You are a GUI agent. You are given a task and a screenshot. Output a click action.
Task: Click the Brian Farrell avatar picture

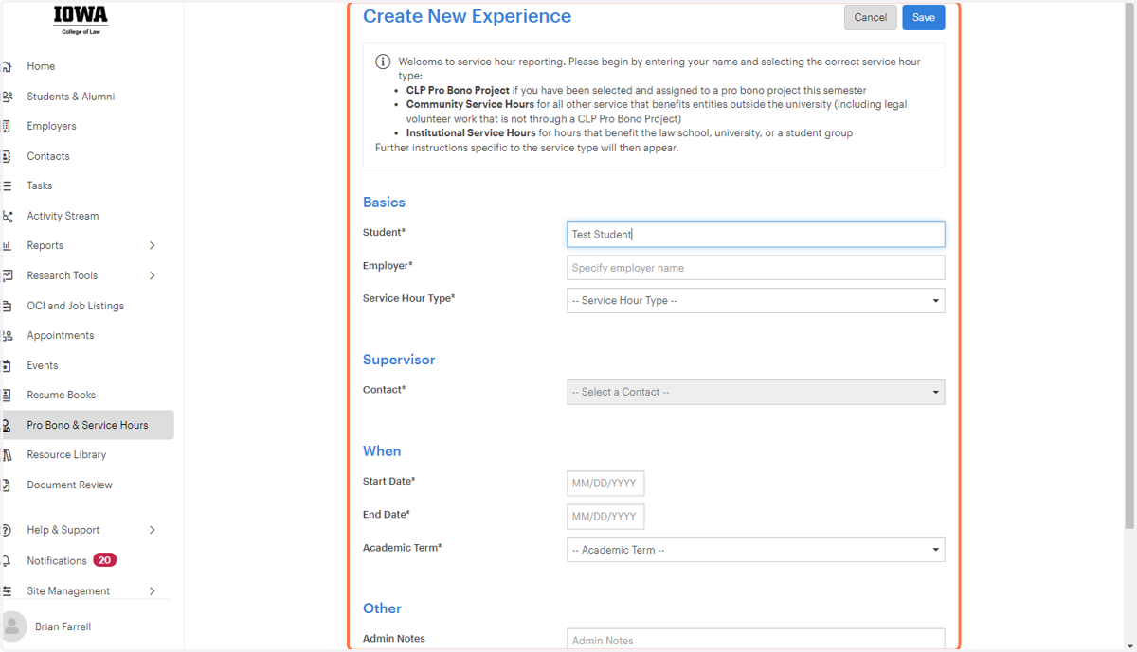point(13,626)
